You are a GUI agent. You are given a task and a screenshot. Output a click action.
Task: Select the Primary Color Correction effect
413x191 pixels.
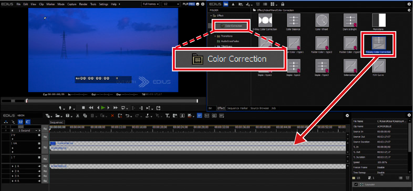[378, 43]
